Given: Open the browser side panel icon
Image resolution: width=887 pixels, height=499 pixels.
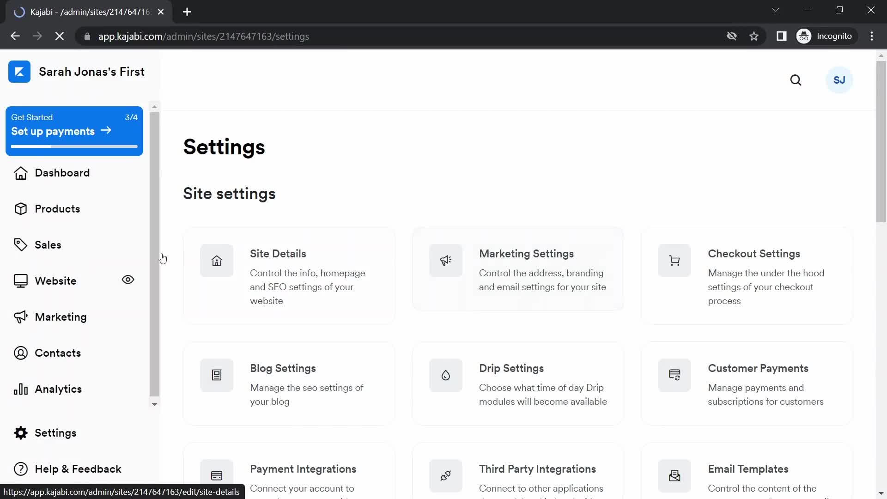Looking at the screenshot, I should [781, 36].
